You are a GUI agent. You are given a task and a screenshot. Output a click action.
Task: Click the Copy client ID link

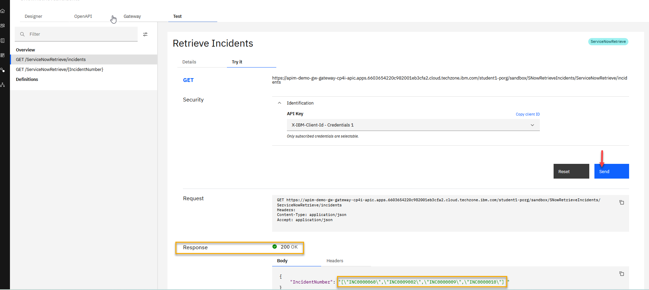(x=528, y=114)
